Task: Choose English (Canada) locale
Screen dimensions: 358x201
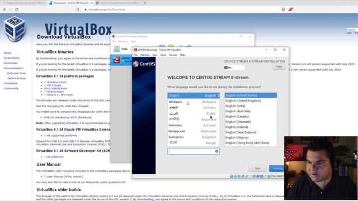Action: 251,116
